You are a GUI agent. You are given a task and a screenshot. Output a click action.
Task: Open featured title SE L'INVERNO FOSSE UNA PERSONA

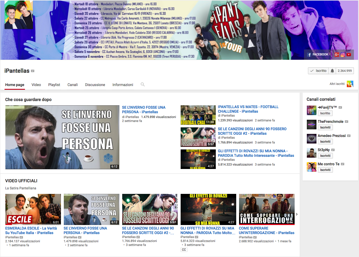click(144, 110)
